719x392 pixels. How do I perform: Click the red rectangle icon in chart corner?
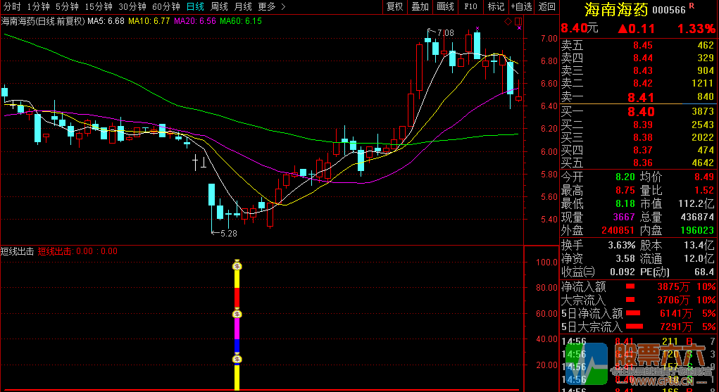pyautogui.click(x=518, y=22)
